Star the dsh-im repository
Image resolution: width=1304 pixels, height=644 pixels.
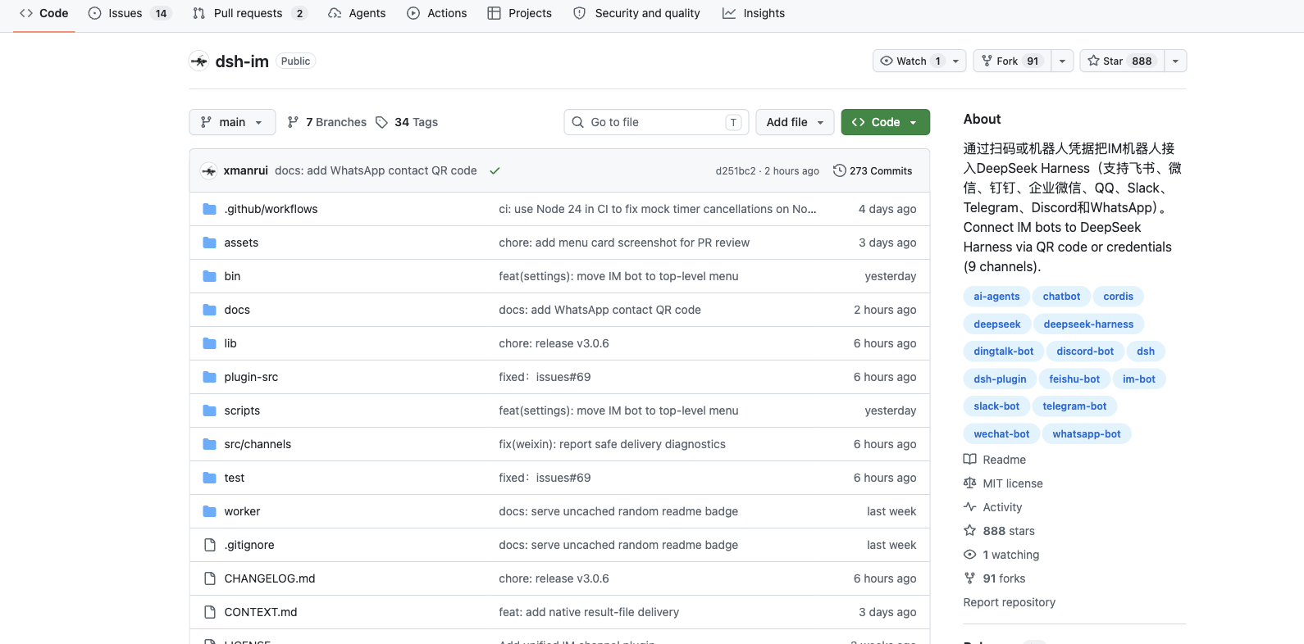point(1120,61)
